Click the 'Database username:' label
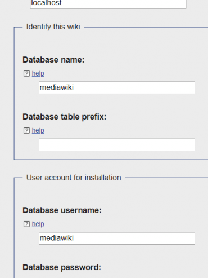Image resolution: width=208 pixels, height=278 pixels. tap(62, 210)
